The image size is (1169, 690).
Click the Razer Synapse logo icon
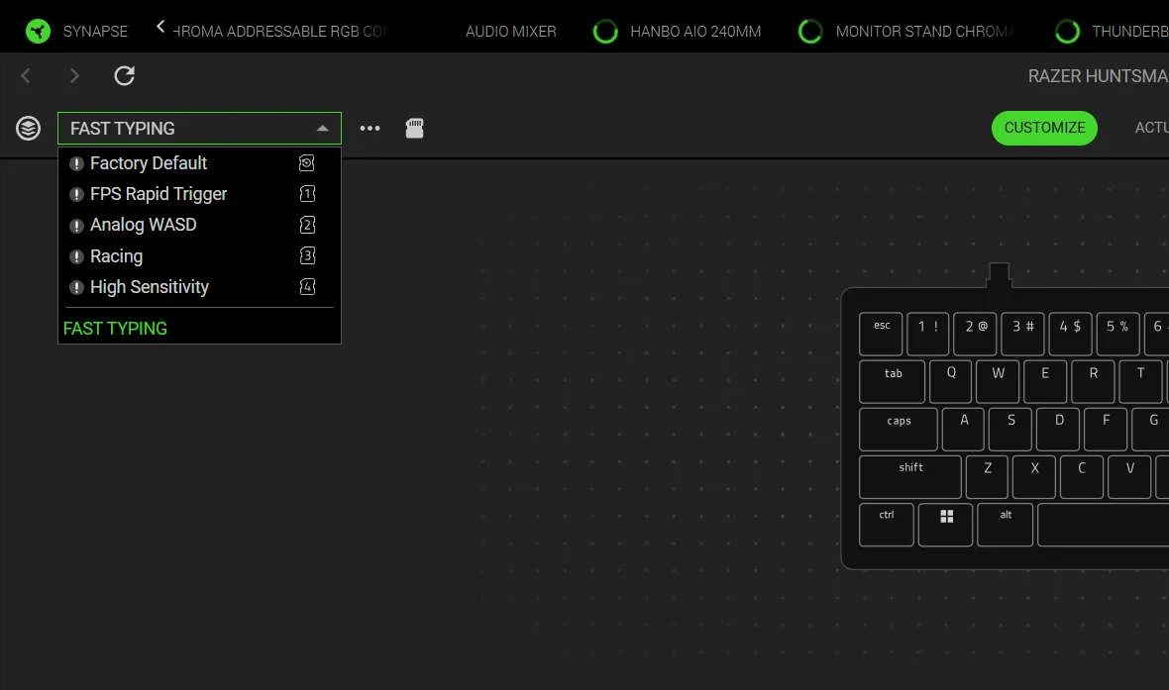pos(38,32)
